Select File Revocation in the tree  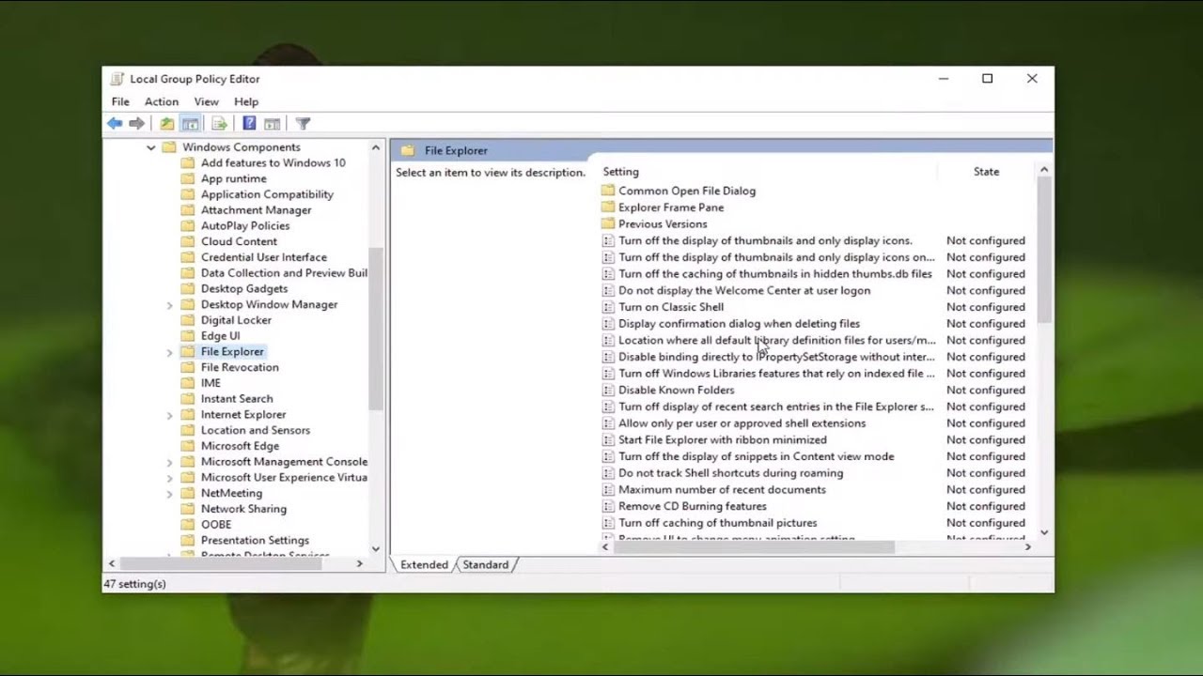pyautogui.click(x=240, y=367)
